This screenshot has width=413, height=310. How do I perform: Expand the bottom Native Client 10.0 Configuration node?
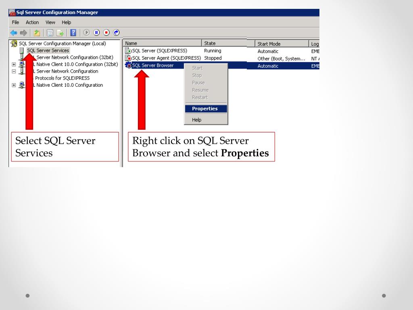pos(14,85)
